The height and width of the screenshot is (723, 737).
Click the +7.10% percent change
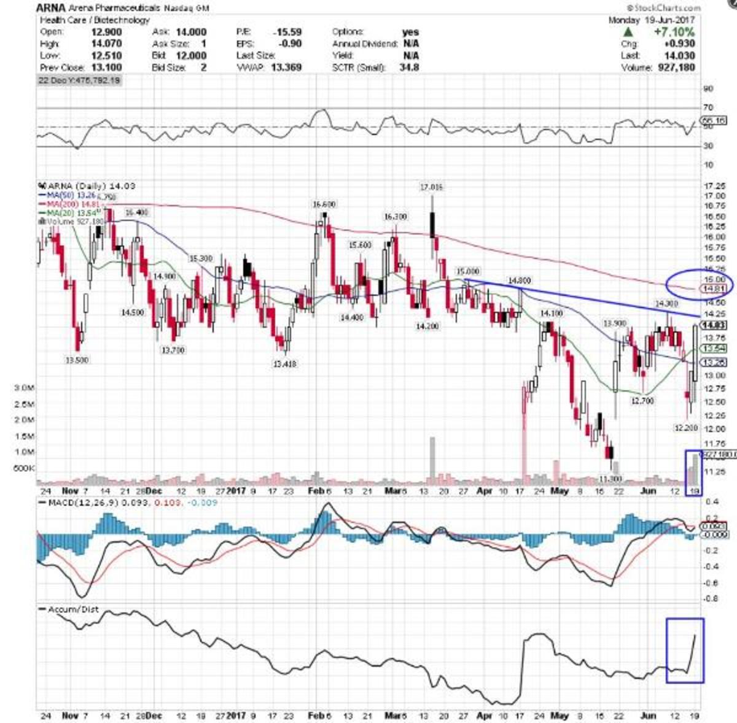pos(675,31)
